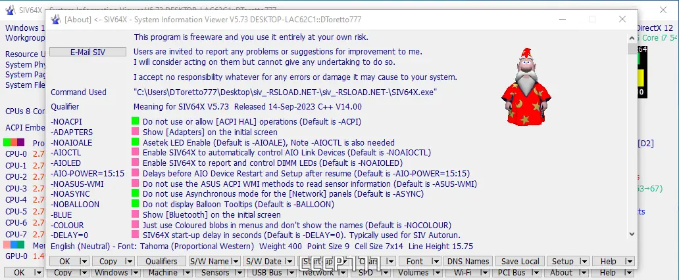This screenshot has height=280, width=679.
Task: Click the About list scrollbar thumb
Action: [632, 49]
